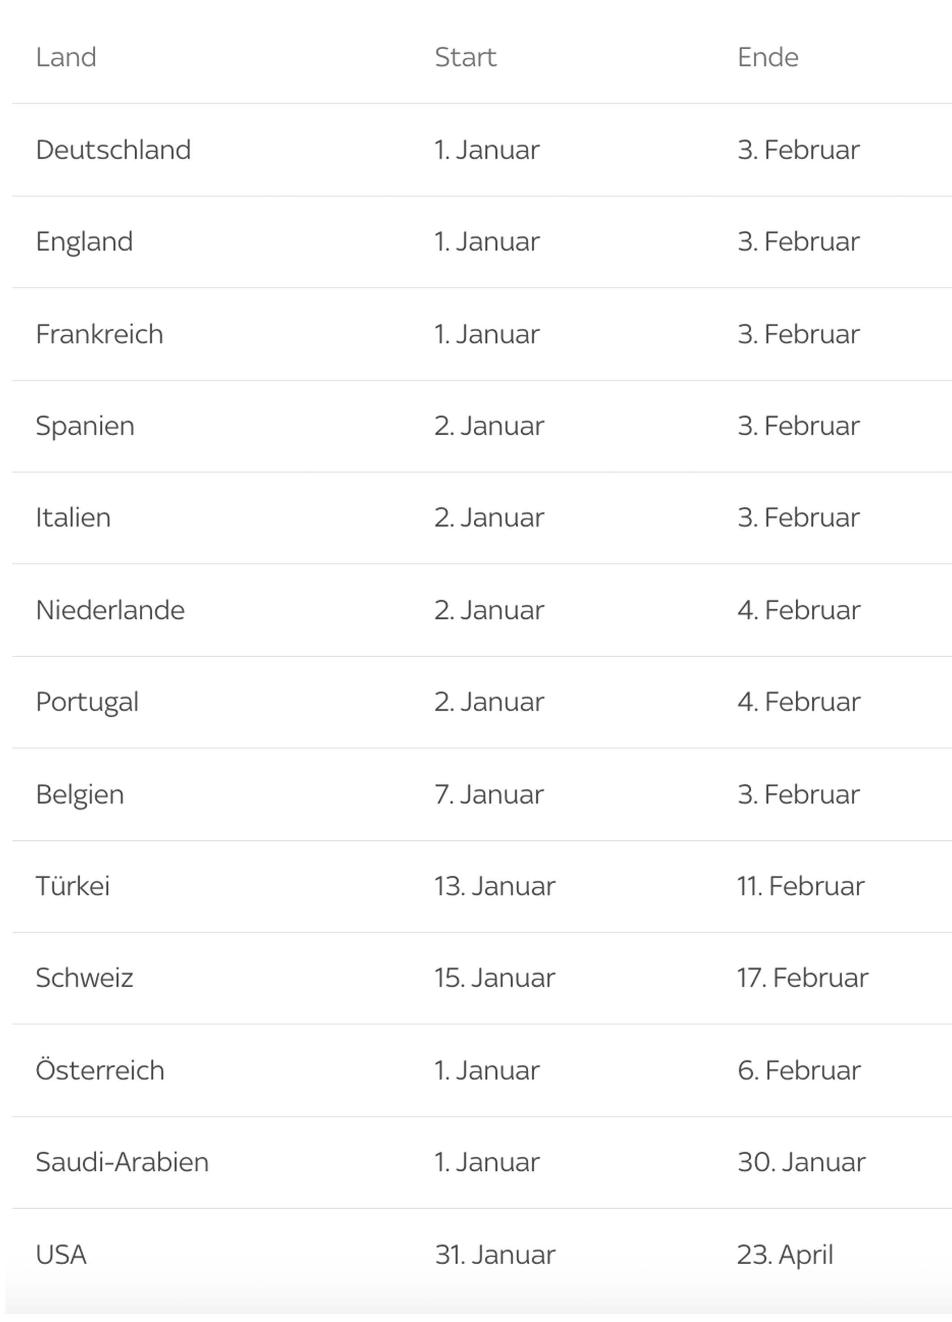Select the Deutschland country cell
The width and height of the screenshot is (952, 1322).
click(113, 150)
